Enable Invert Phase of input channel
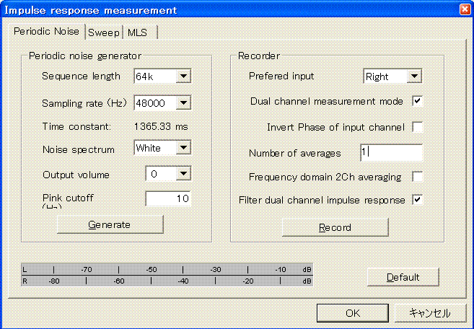The height and width of the screenshot is (329, 474). [417, 128]
